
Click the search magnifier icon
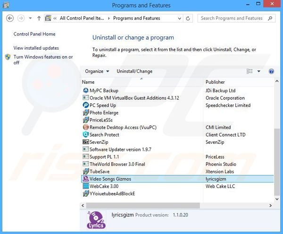pyautogui.click(x=270, y=18)
